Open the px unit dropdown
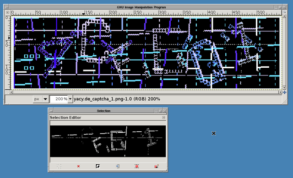This screenshot has height=178, width=293. [x=41, y=99]
